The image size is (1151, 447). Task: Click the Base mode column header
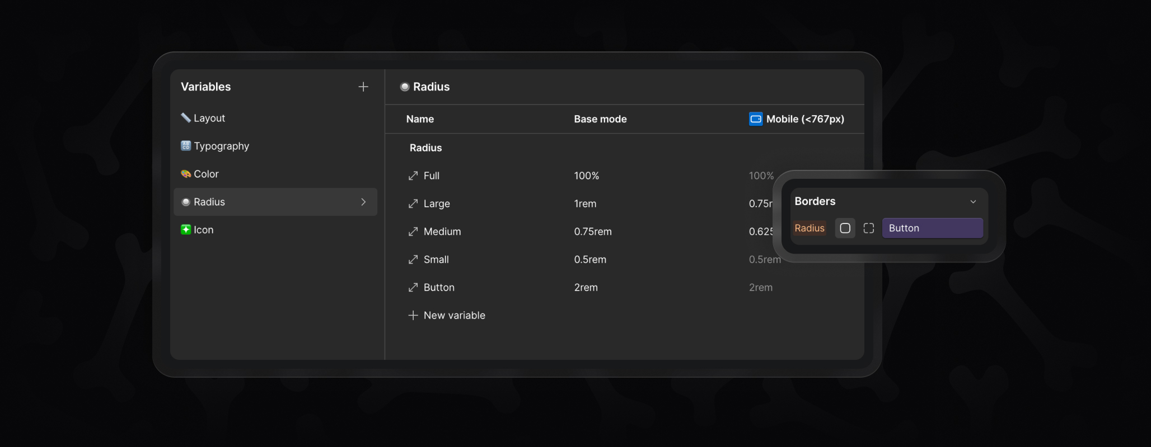point(600,119)
